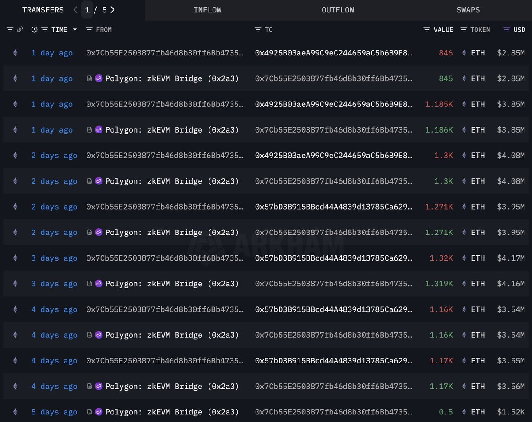Click the Polygon logo on green 1.271K row
Viewport: 532px width, 422px height.
coord(99,232)
